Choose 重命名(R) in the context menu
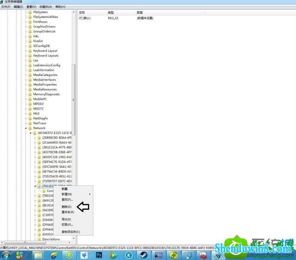 68,212
